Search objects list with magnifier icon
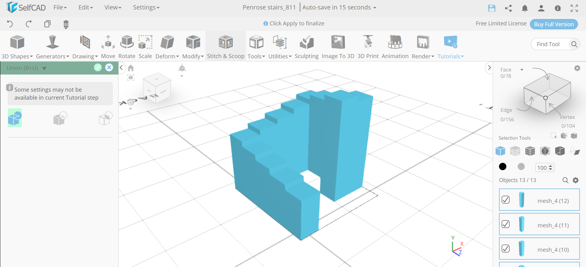The image size is (586, 267). pyautogui.click(x=565, y=180)
